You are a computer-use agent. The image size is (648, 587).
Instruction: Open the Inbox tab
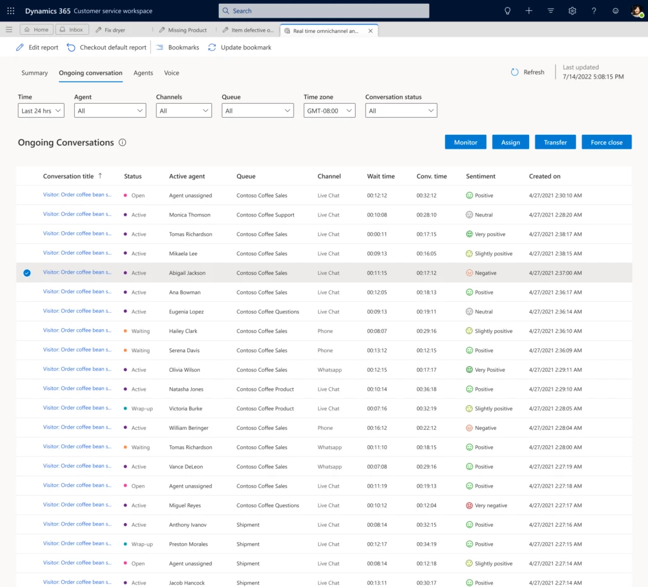(72, 29)
